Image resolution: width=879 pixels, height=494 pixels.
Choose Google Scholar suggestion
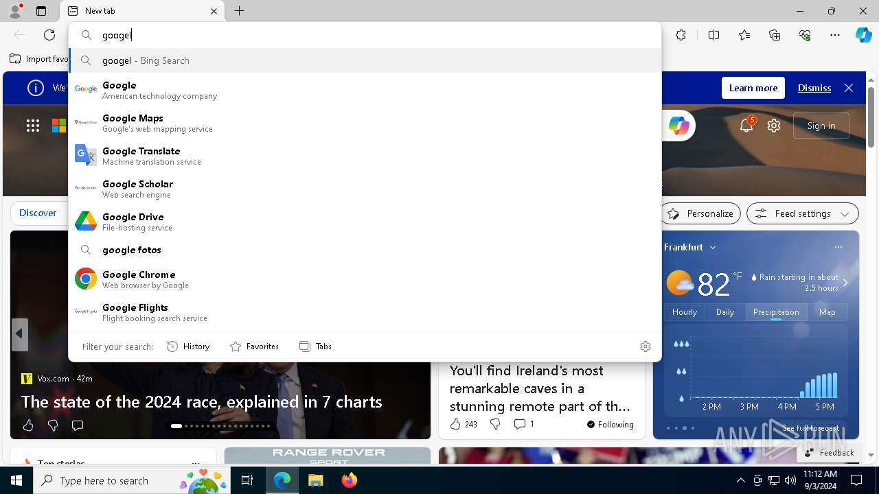click(365, 189)
